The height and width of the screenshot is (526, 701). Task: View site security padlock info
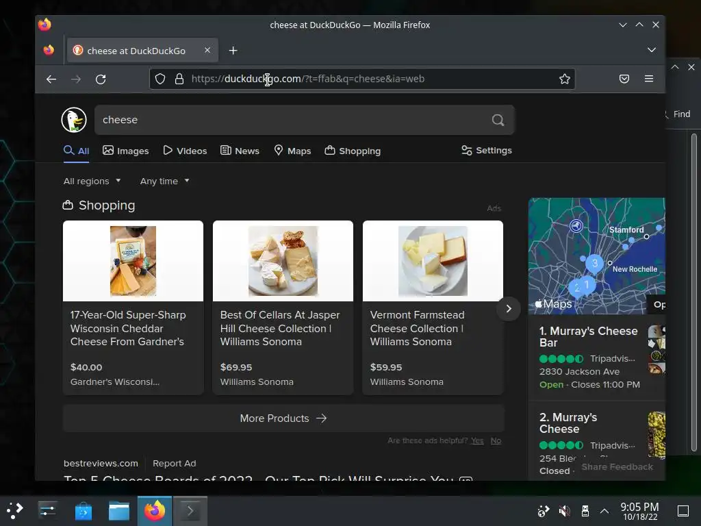click(x=179, y=79)
